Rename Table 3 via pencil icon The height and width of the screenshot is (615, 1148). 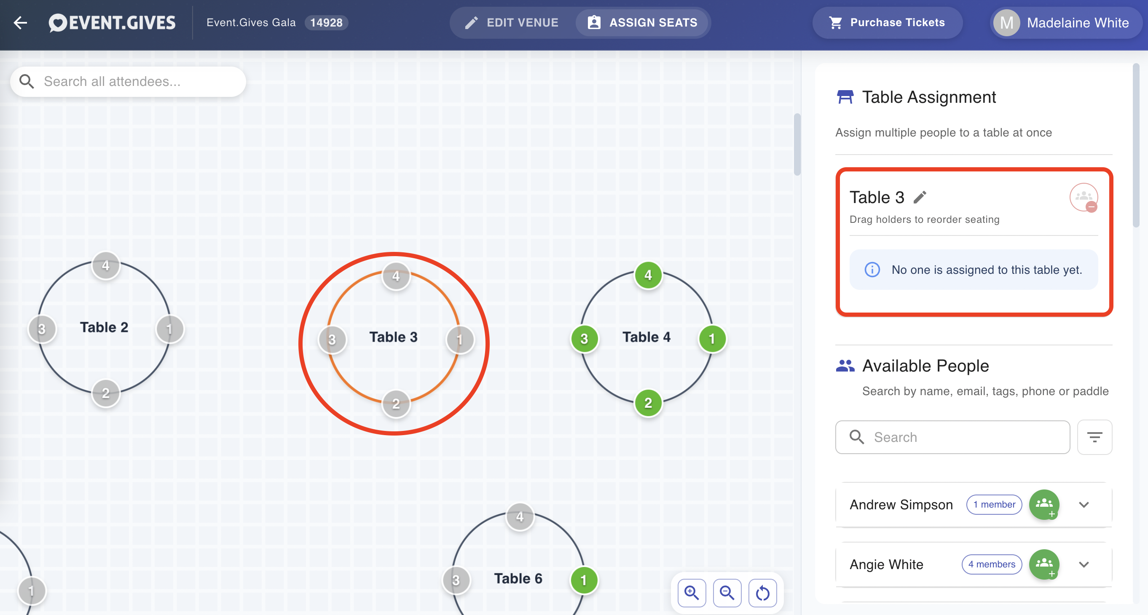click(x=920, y=197)
